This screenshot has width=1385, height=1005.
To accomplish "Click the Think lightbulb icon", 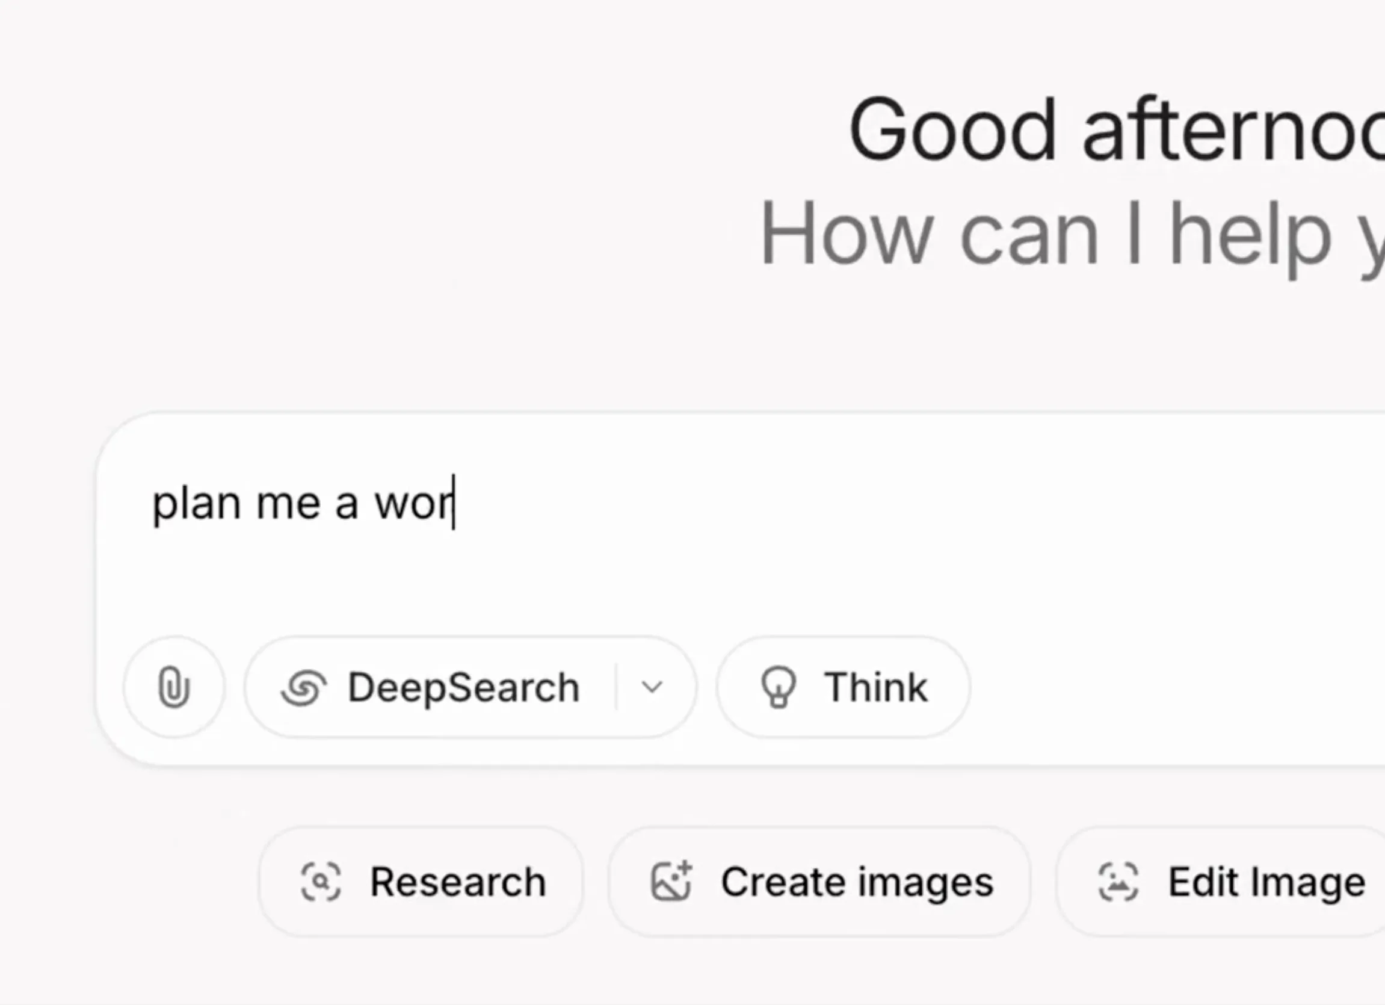I will click(x=778, y=687).
